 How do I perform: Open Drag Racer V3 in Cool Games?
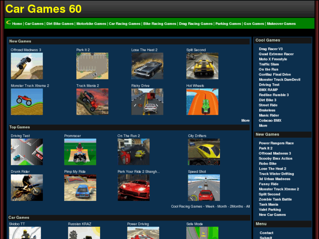(271, 49)
